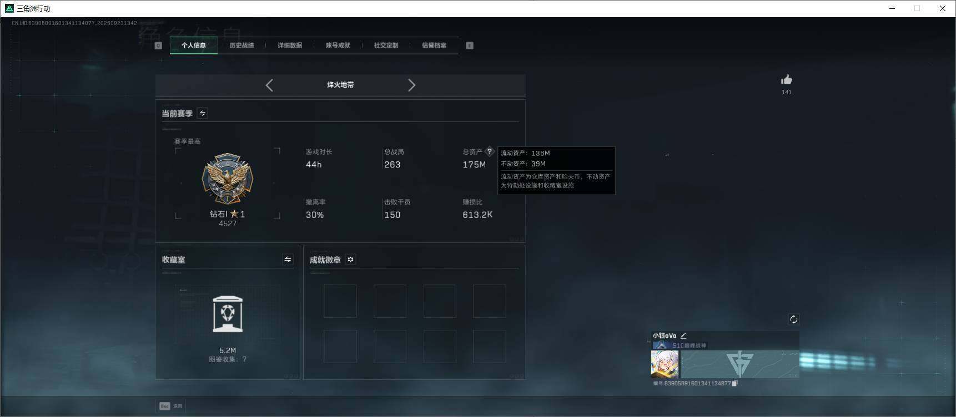Click the 总资产 value 175M
The image size is (956, 417).
(x=474, y=165)
